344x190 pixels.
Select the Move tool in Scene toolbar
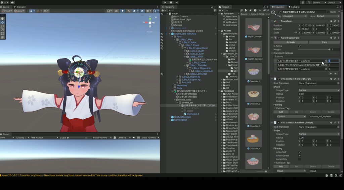[3, 22]
